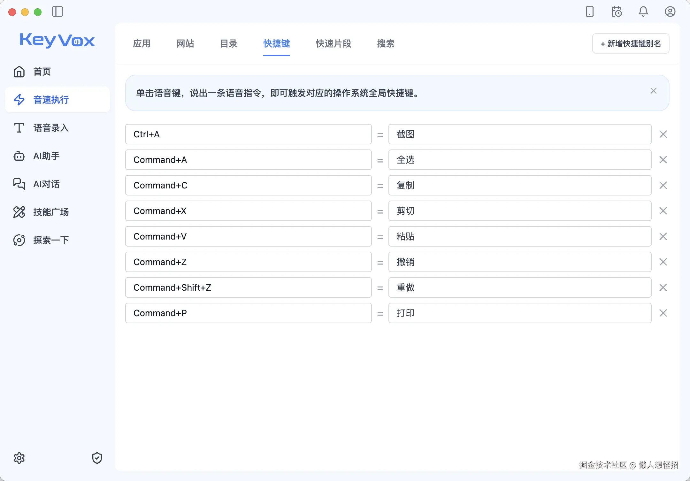Delete the Ctrl+A 截图 shortcut row
Image resolution: width=690 pixels, height=481 pixels.
(663, 134)
